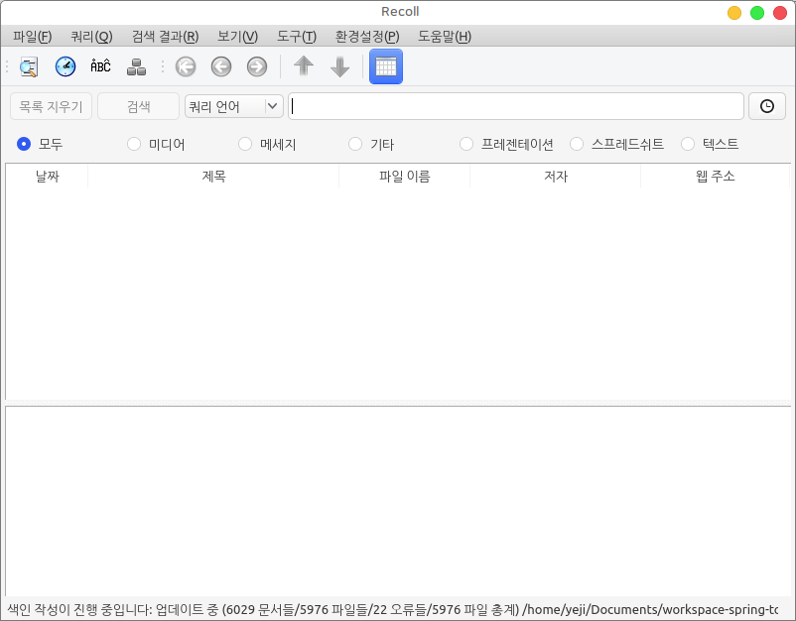The height and width of the screenshot is (621, 796).
Task: Select the 미디어 filter radio button
Action: pyautogui.click(x=135, y=144)
